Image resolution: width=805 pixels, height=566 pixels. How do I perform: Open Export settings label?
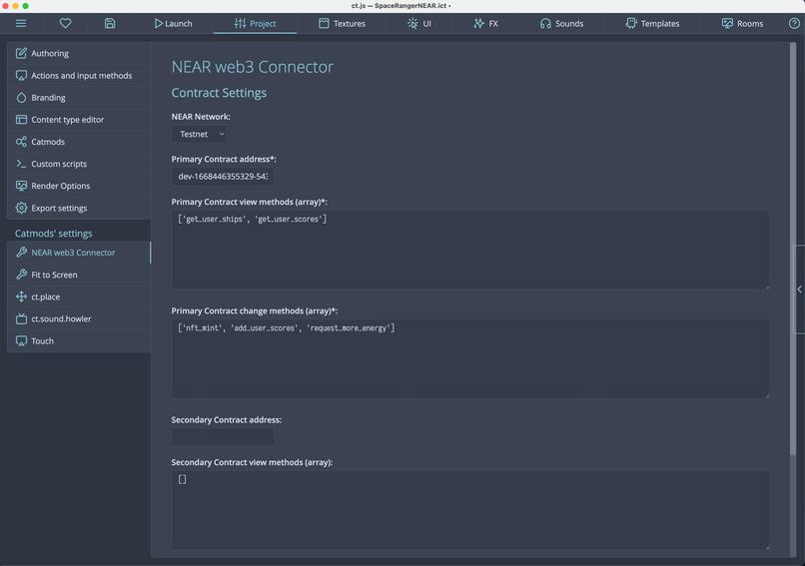coord(59,208)
